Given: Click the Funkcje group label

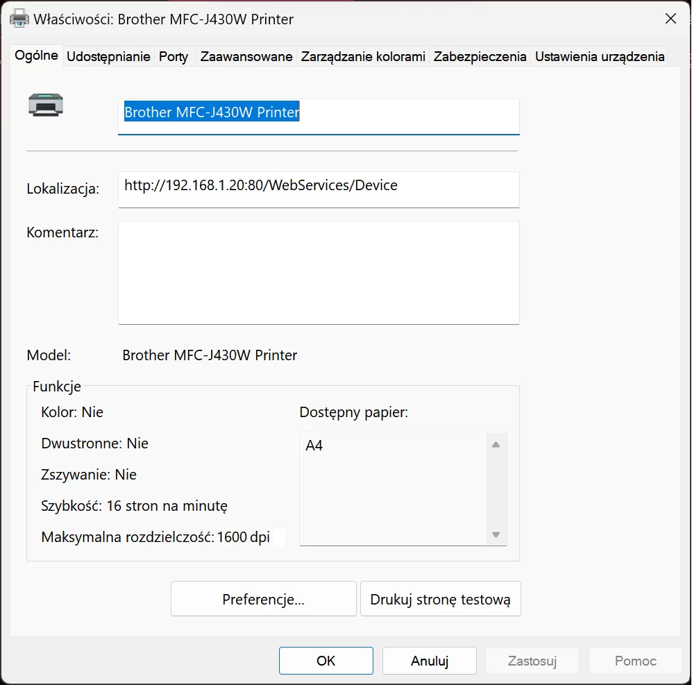Looking at the screenshot, I should (57, 387).
